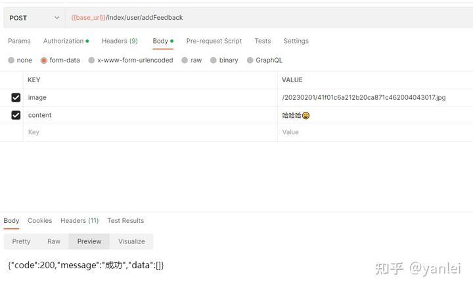
Task: Open the POST method dropdown
Action: [x=34, y=18]
